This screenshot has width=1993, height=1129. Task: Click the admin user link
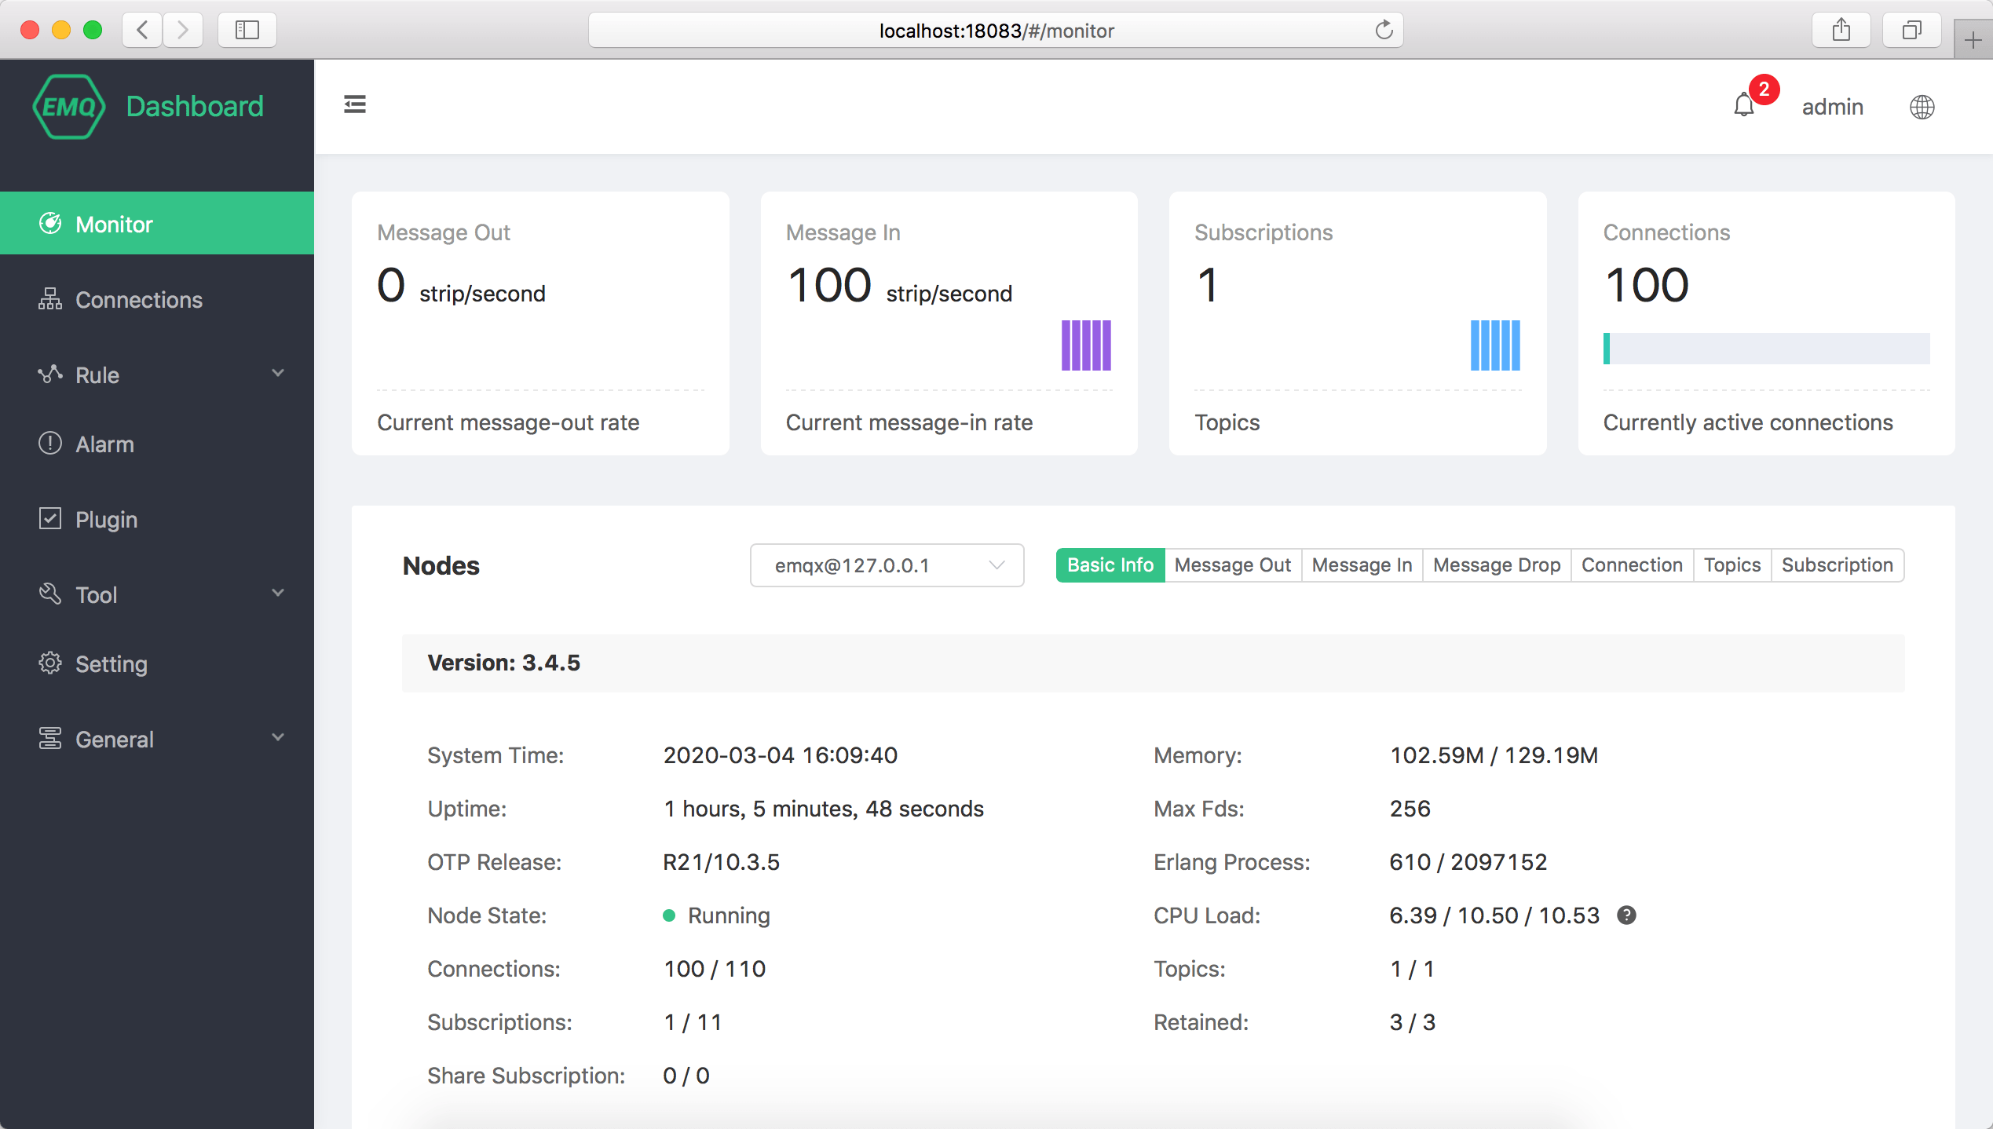1832,107
